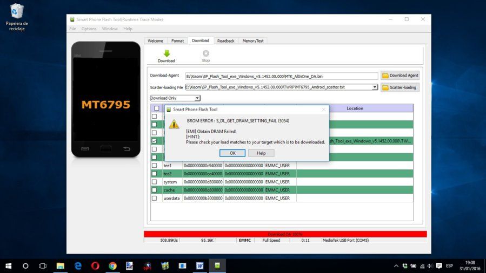Open the Download Only mode dropdown
The image size is (486, 273).
pyautogui.click(x=176, y=98)
